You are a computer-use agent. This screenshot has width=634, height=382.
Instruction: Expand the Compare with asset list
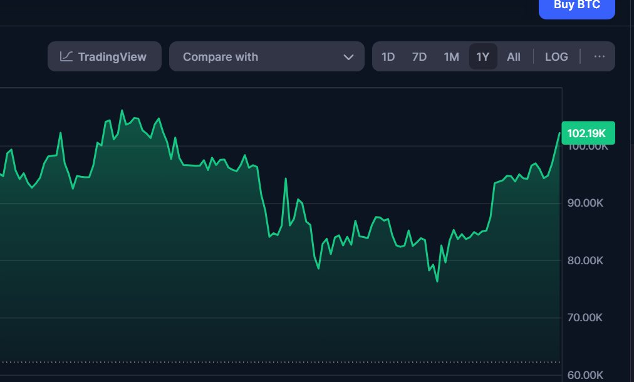click(266, 56)
